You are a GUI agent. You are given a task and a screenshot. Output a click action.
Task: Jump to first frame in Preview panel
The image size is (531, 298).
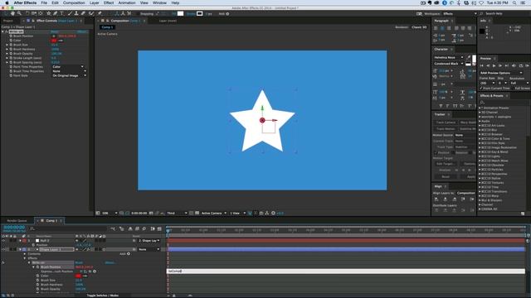481,65
